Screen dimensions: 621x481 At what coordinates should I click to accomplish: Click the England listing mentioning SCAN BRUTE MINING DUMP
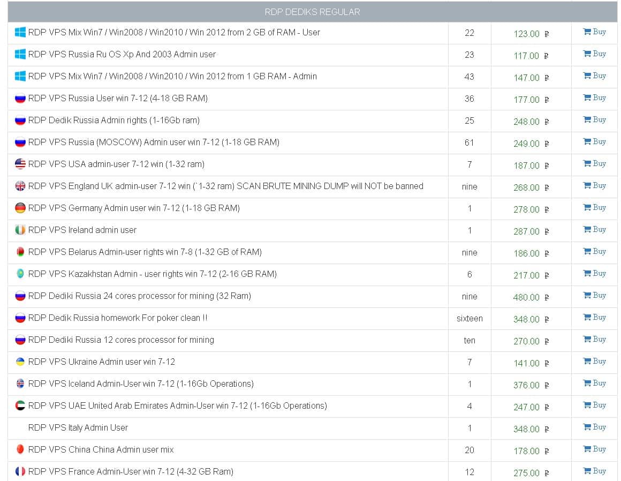[226, 186]
